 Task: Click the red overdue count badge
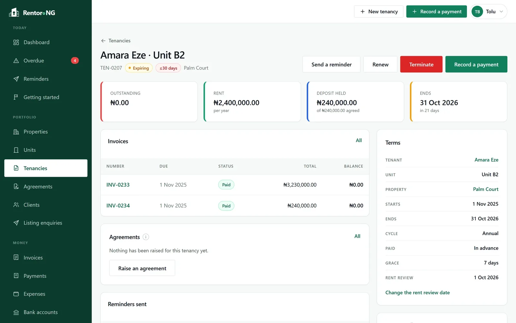point(75,61)
